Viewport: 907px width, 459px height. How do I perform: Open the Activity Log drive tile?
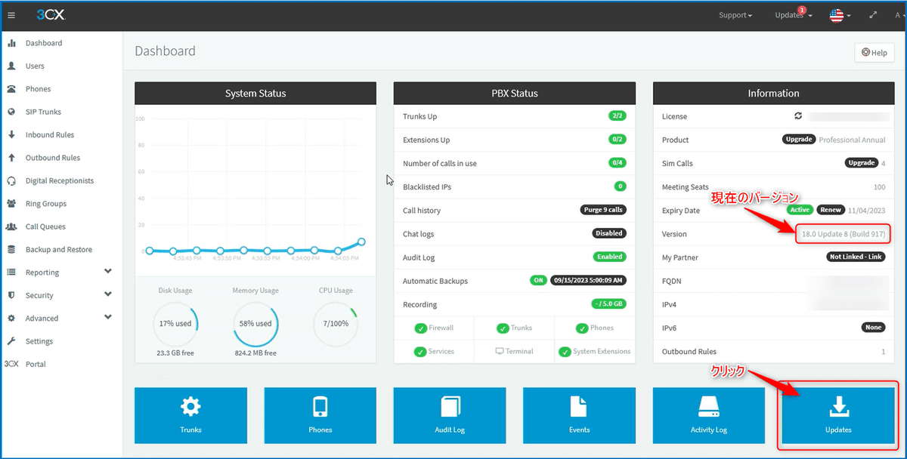709,415
